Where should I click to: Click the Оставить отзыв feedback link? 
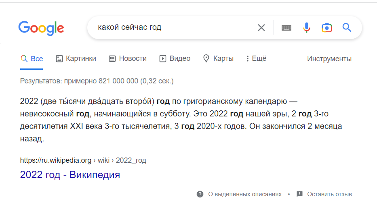[329, 194]
